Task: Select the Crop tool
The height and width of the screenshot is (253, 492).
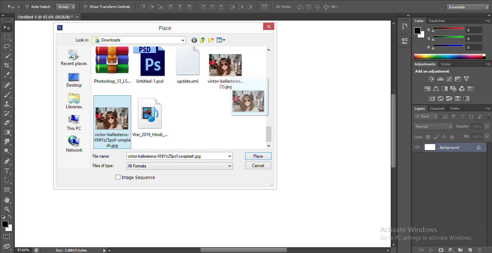Action: [7, 65]
